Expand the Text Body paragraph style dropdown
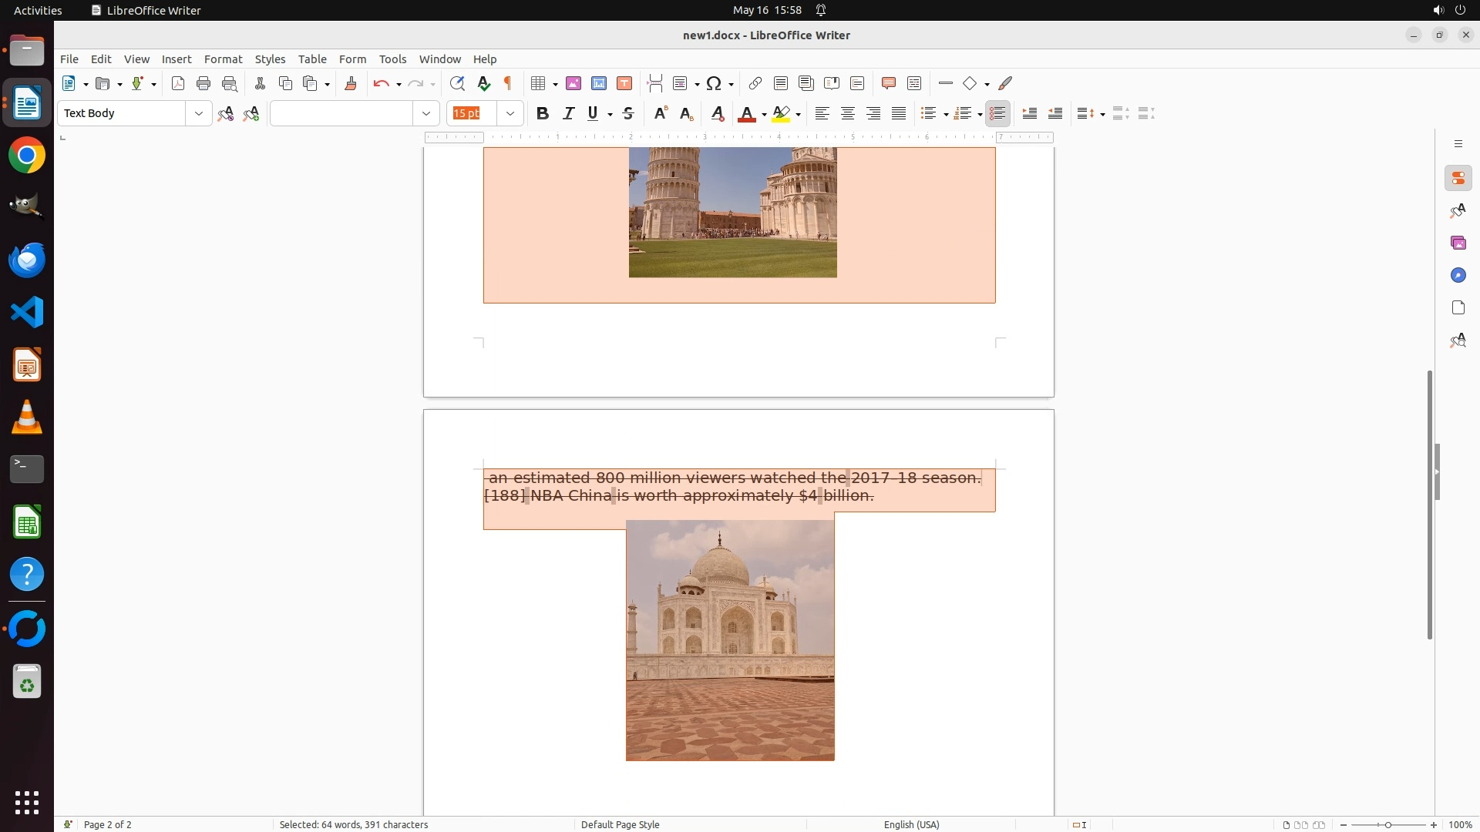Viewport: 1480px width, 832px height. 199,113
